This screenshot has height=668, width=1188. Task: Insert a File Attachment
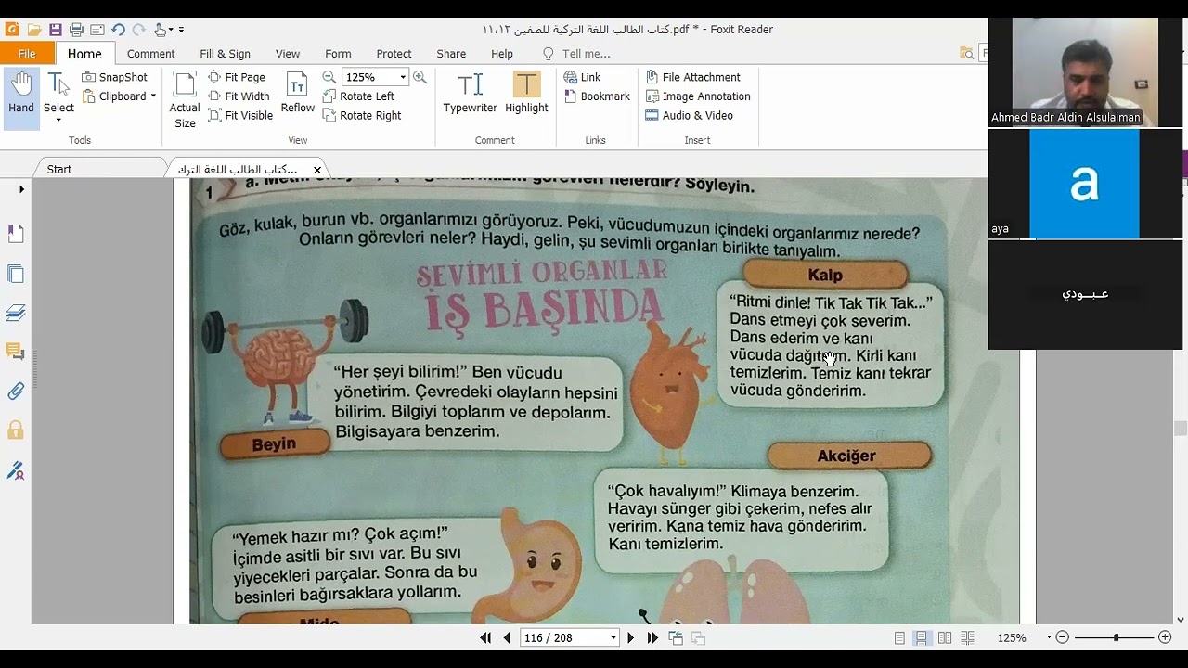(x=692, y=77)
